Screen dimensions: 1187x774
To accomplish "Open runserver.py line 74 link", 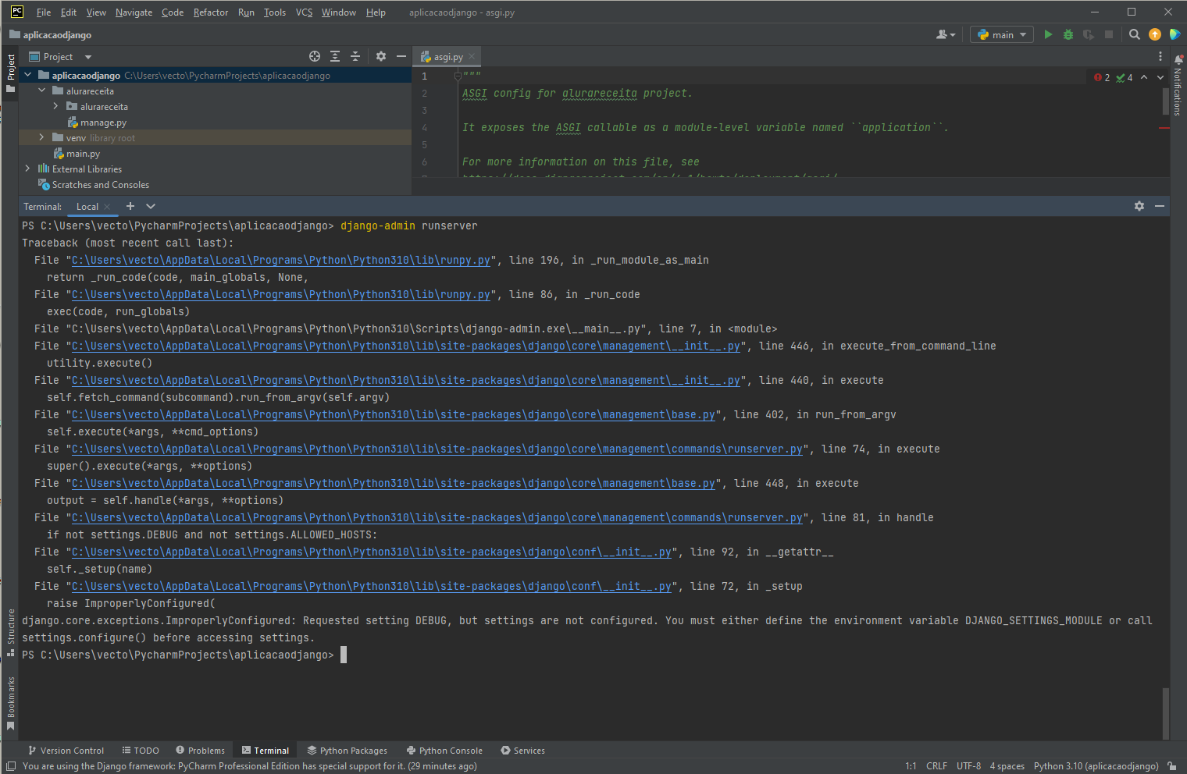I will pyautogui.click(x=437, y=449).
